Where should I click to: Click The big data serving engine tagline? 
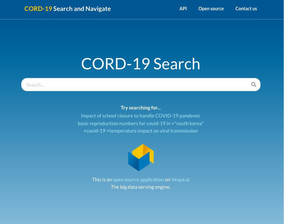point(141,187)
